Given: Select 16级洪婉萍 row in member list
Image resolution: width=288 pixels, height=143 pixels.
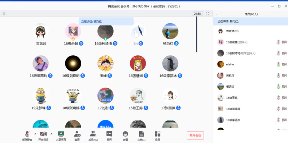Looking at the screenshot, I should click(x=250, y=109).
